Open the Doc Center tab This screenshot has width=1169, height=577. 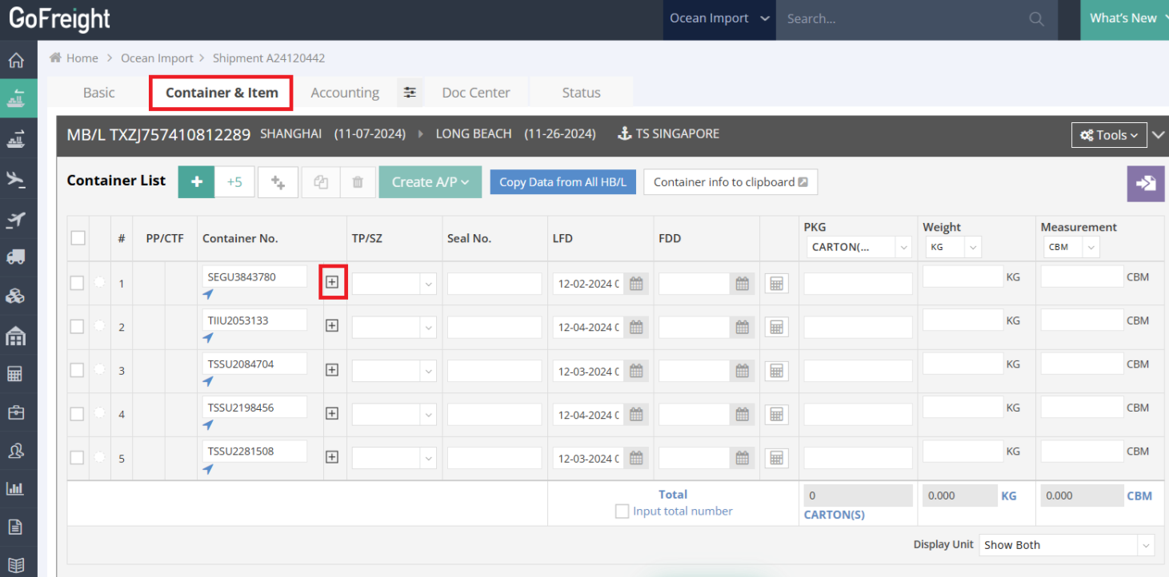coord(475,92)
